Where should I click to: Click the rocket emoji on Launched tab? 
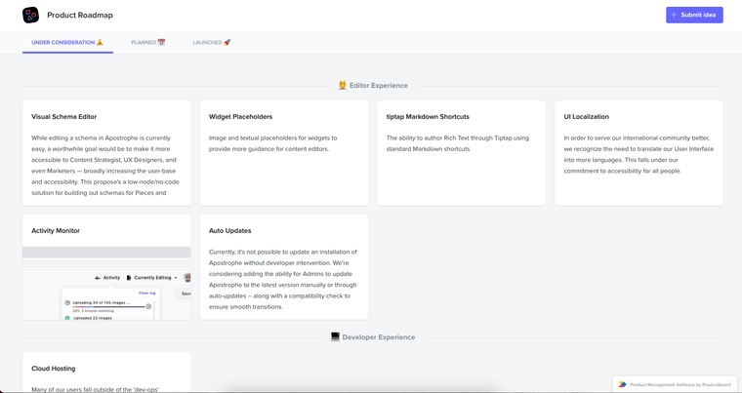pos(227,42)
